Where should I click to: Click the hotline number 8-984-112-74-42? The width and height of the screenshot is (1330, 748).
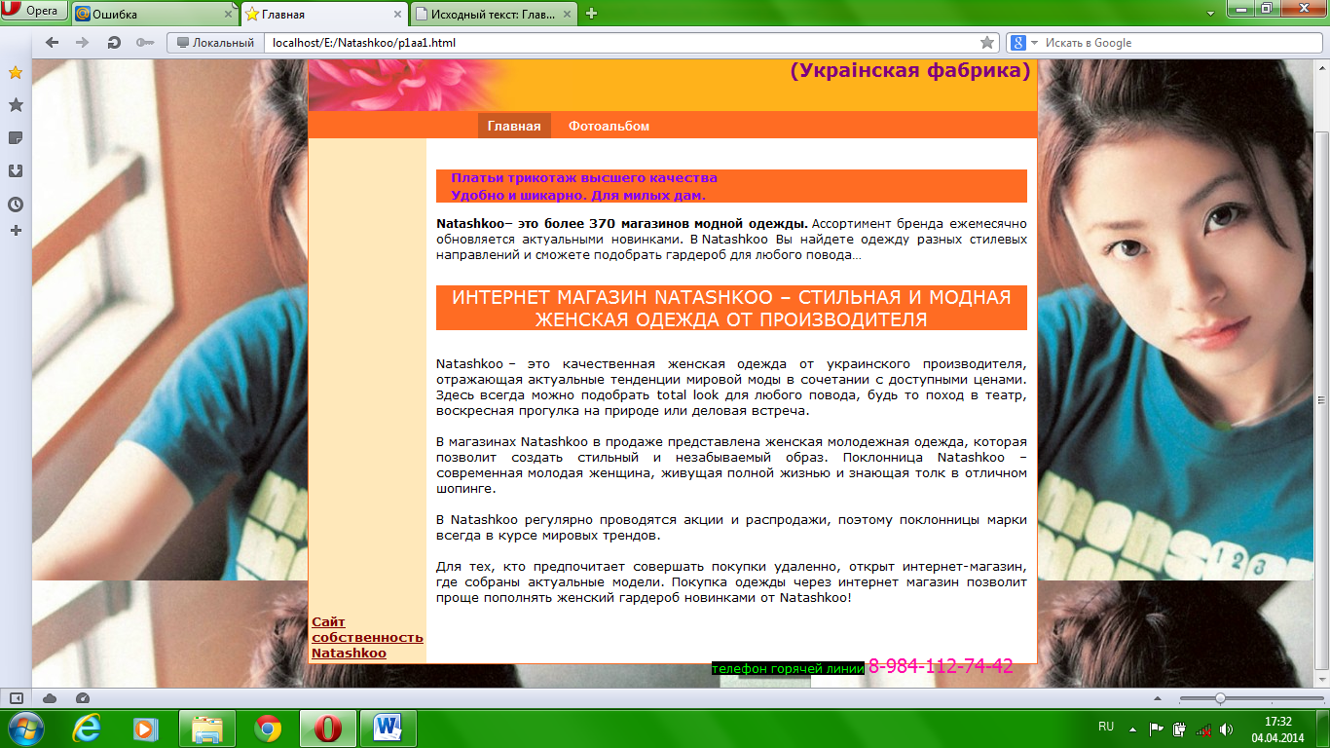[x=941, y=666]
